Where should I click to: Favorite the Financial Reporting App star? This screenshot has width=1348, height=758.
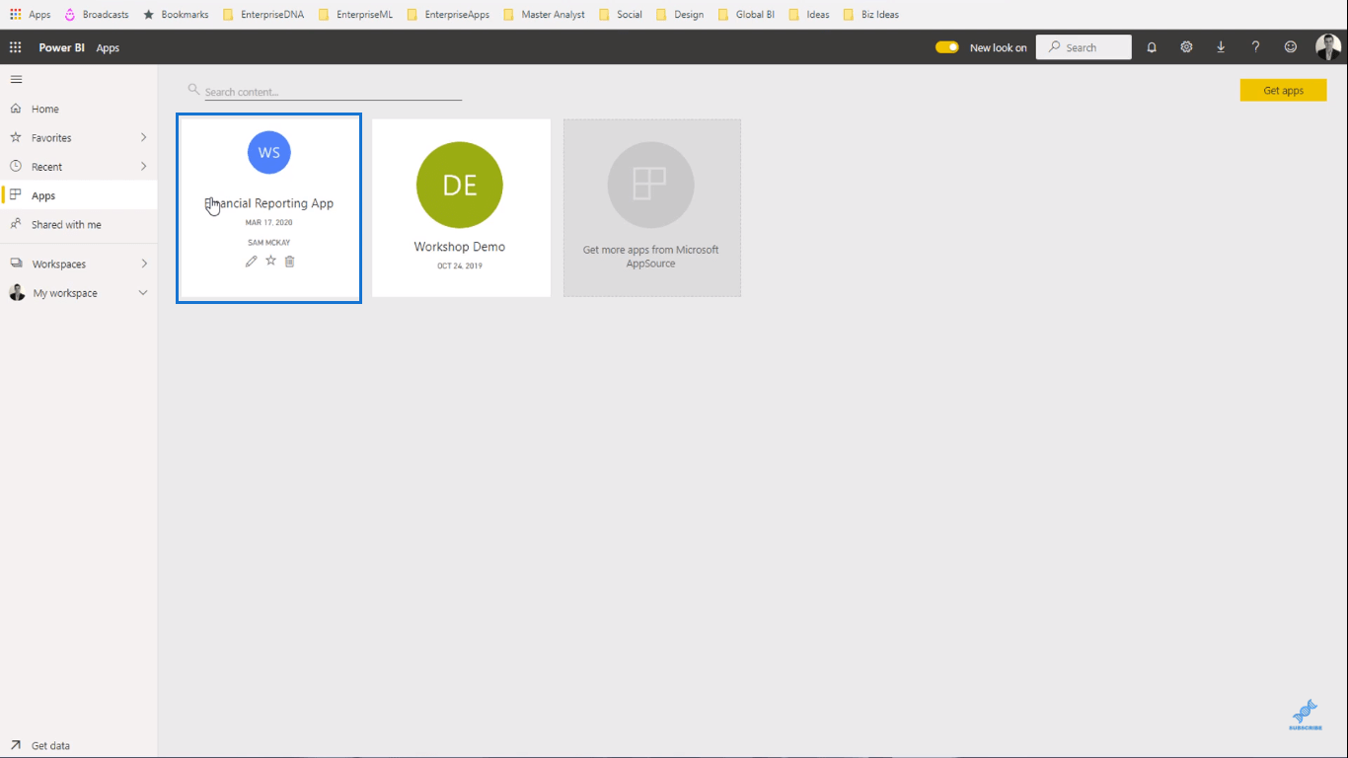coord(270,261)
